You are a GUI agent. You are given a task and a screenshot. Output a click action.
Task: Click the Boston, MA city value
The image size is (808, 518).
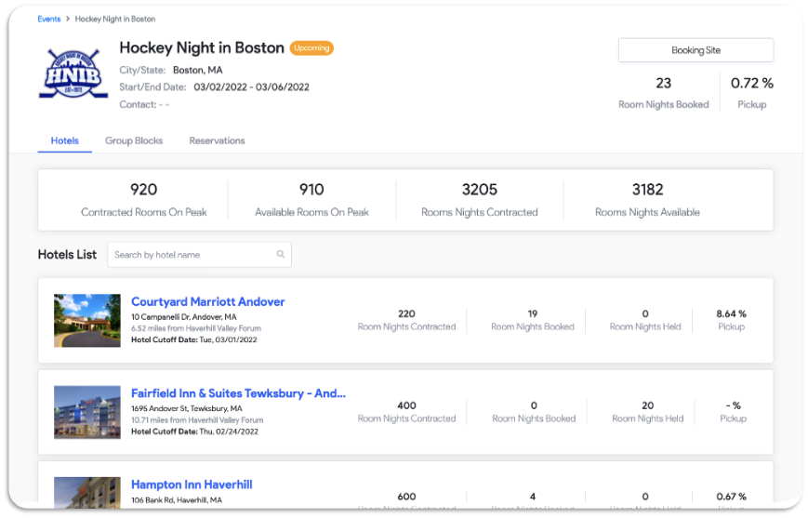coord(198,70)
